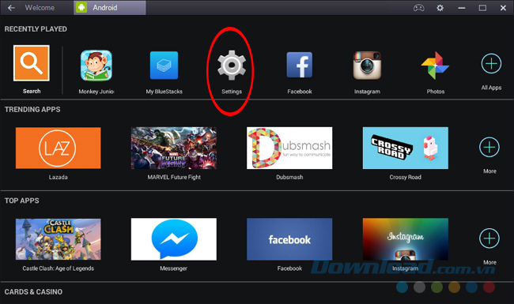Open the Search tile
The height and width of the screenshot is (304, 514).
tap(32, 63)
